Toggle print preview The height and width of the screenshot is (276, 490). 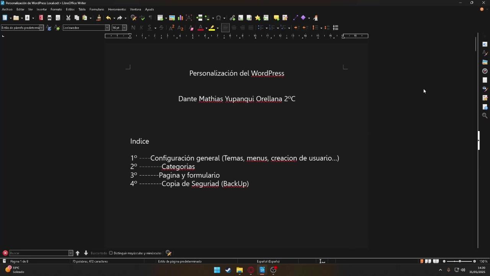[x=58, y=18]
